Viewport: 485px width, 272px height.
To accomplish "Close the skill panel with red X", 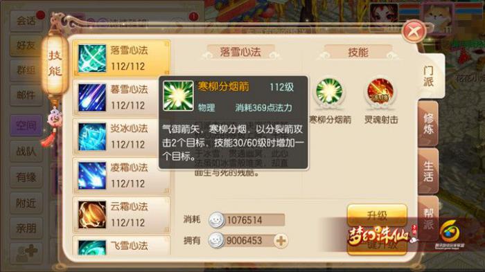I will 414,31.
